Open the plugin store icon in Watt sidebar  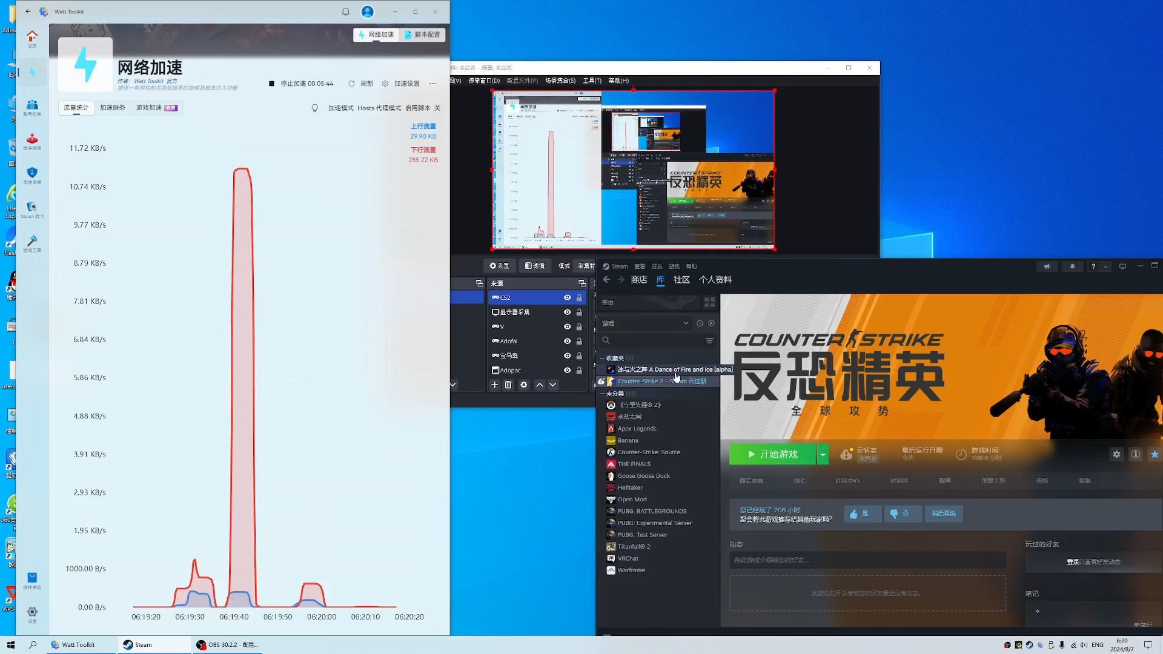click(32, 581)
